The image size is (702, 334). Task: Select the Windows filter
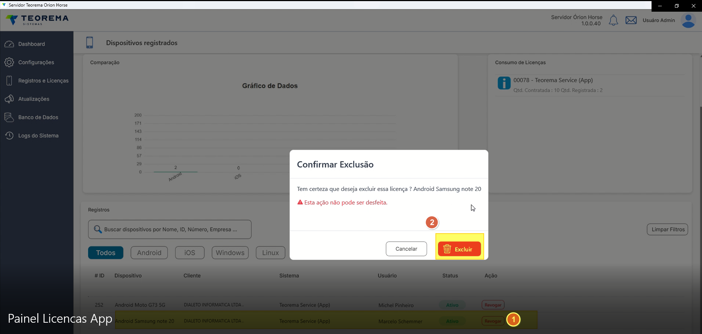point(230,253)
